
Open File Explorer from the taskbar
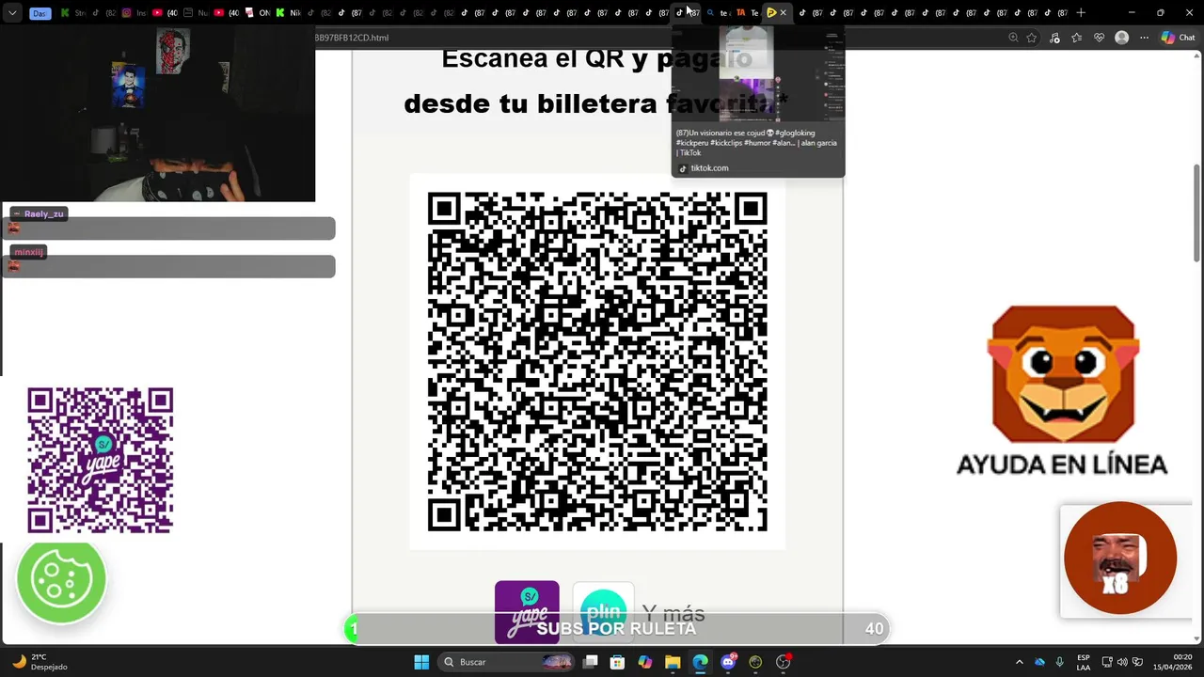(673, 662)
